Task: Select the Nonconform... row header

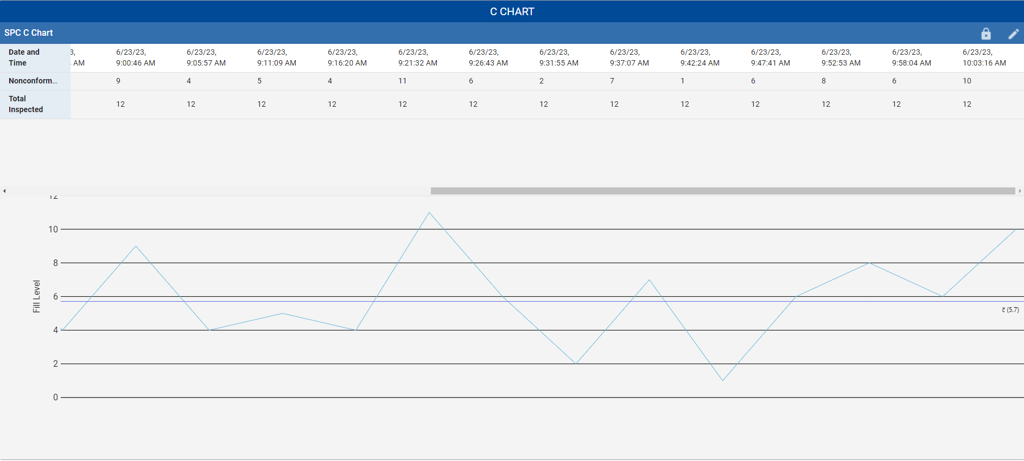Action: tap(35, 81)
